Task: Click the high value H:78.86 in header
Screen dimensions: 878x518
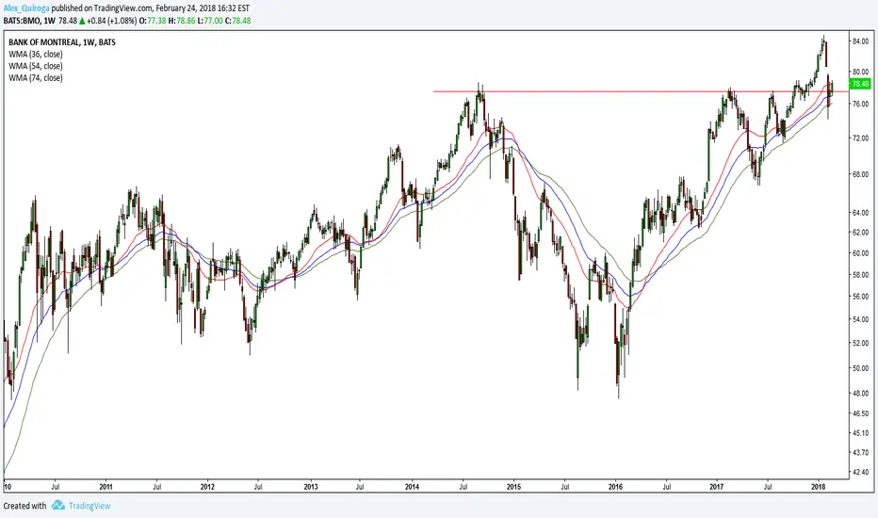Action: tap(182, 21)
